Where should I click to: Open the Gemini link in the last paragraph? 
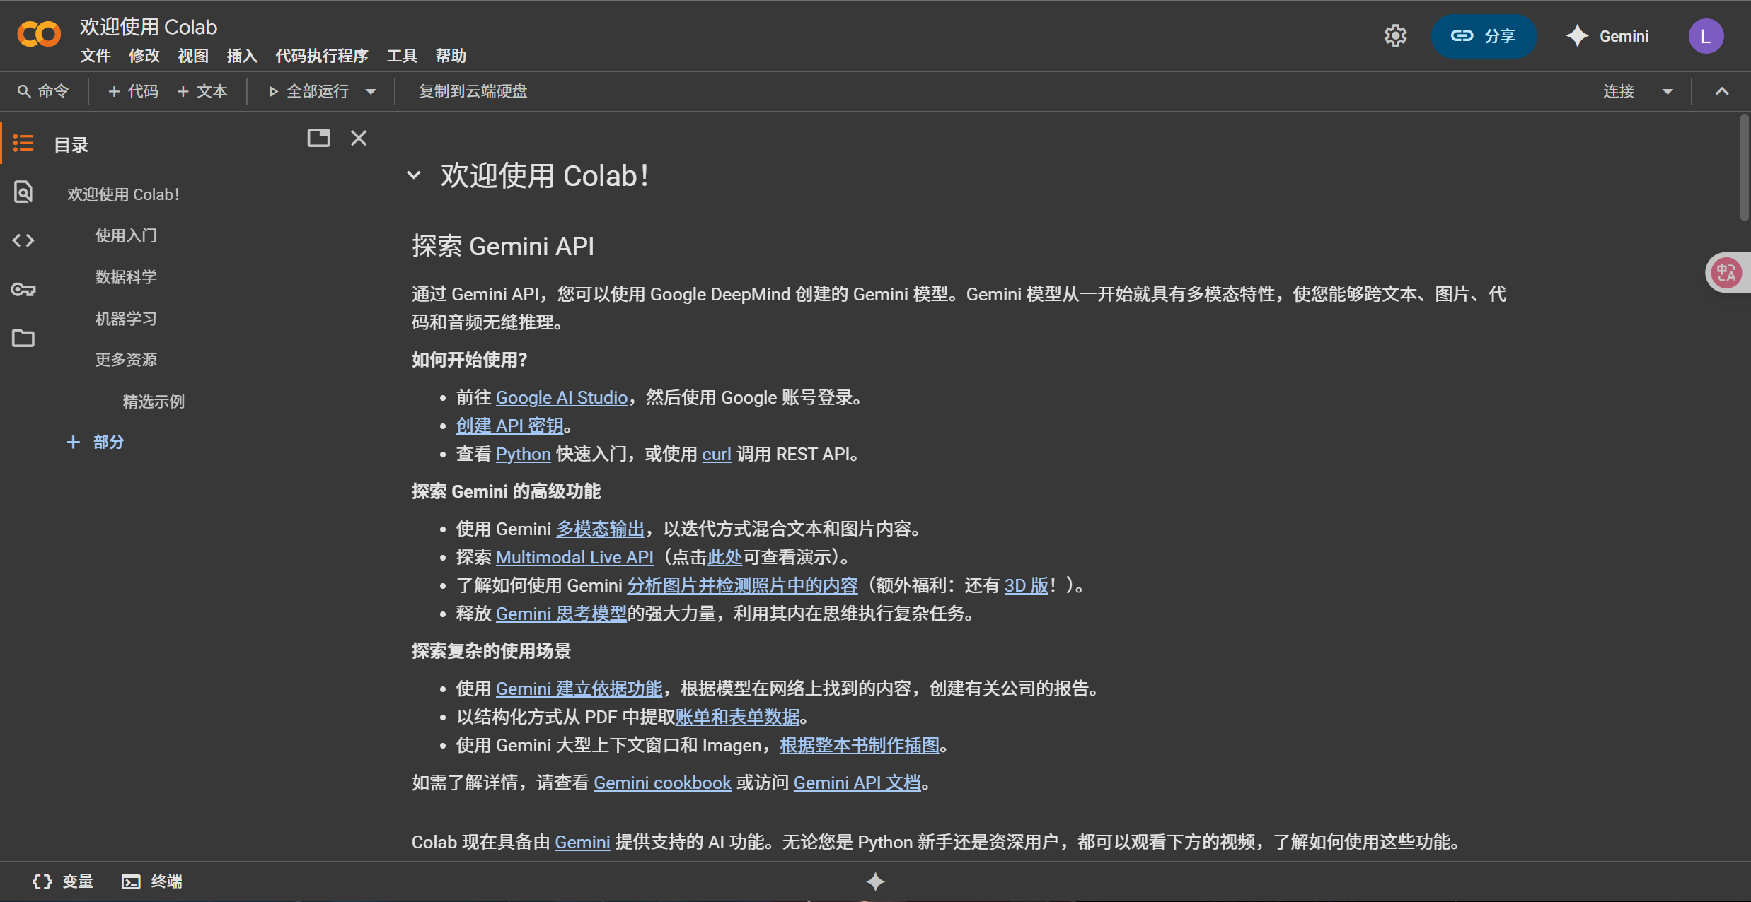582,842
